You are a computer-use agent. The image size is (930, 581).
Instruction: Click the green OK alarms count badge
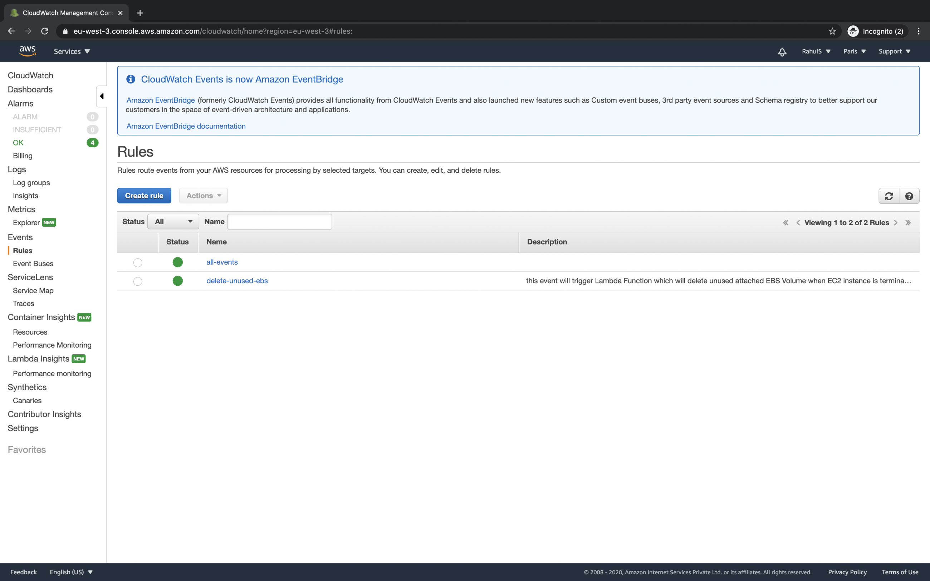pyautogui.click(x=93, y=143)
